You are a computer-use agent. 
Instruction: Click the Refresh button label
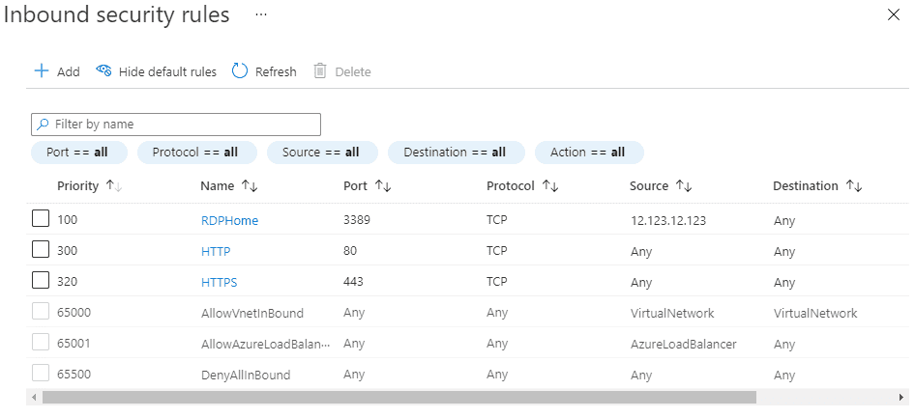tap(276, 71)
